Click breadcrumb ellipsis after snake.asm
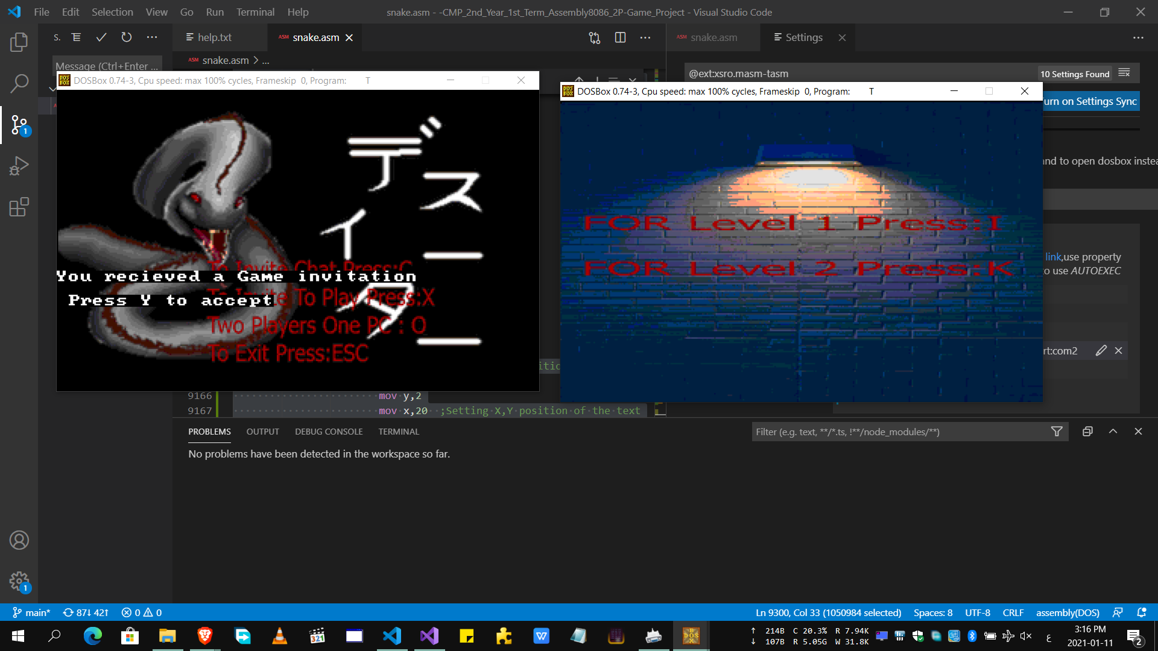 [266, 60]
